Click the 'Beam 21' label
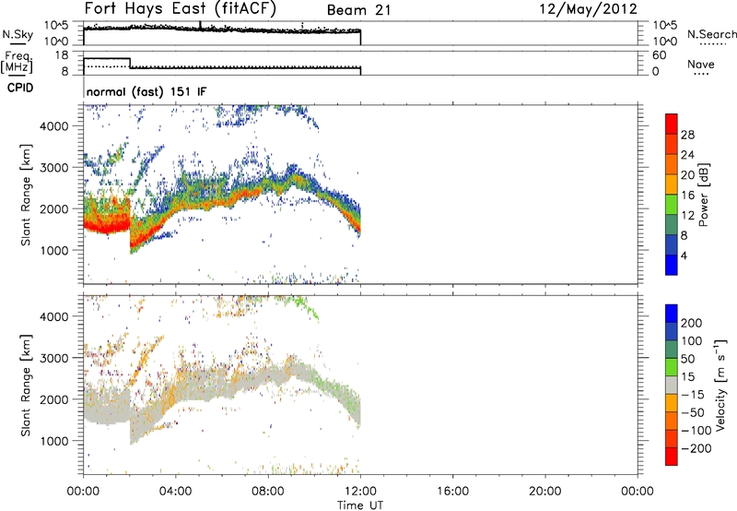This screenshot has width=737, height=511. coord(358,10)
